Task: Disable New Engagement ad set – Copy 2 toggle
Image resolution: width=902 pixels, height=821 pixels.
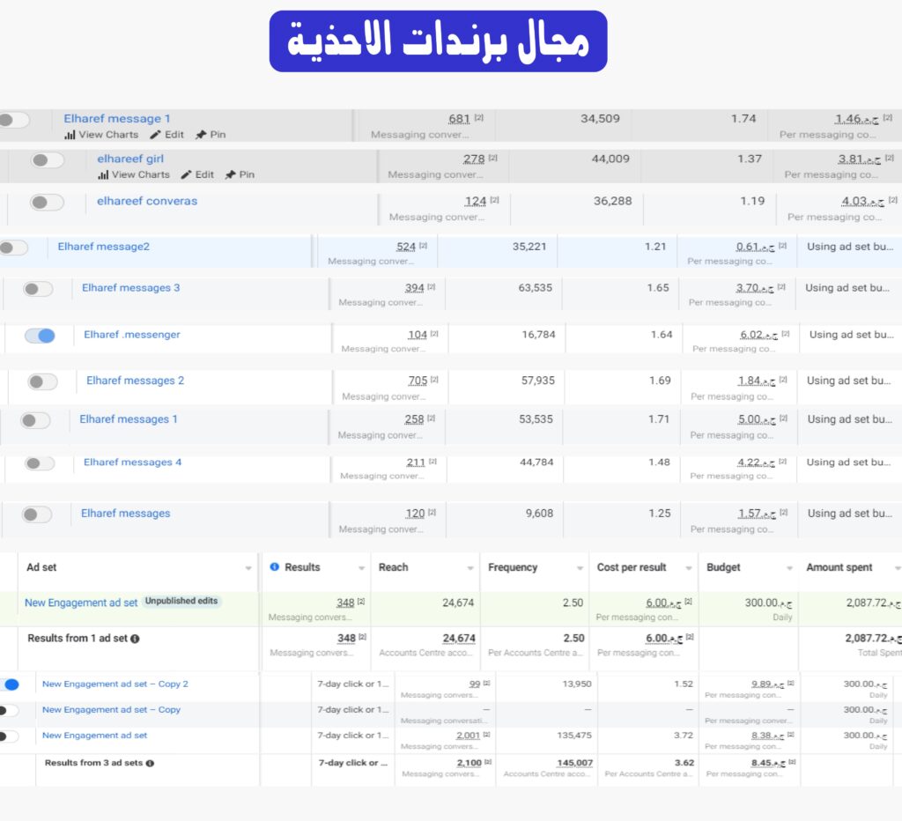Action: click(x=10, y=684)
